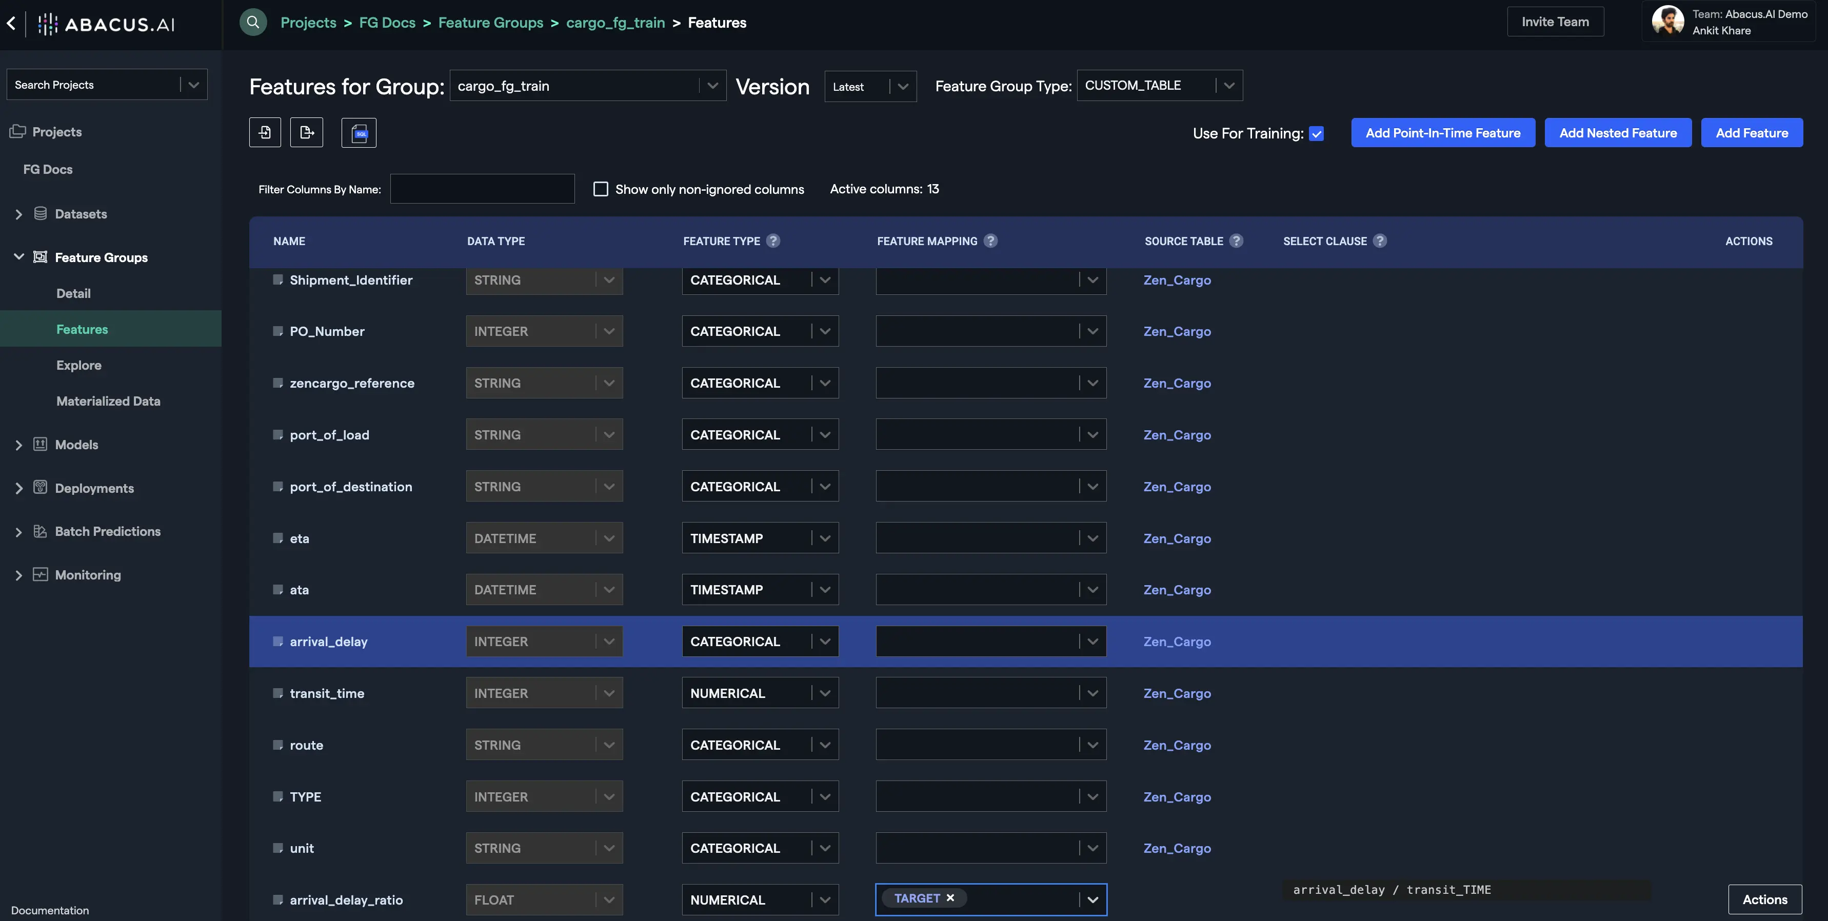This screenshot has height=921, width=1828.
Task: Open Materialized Data in sidebar
Action: pos(108,401)
